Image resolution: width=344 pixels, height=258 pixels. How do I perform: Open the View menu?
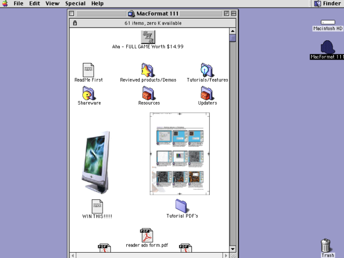[53, 4]
